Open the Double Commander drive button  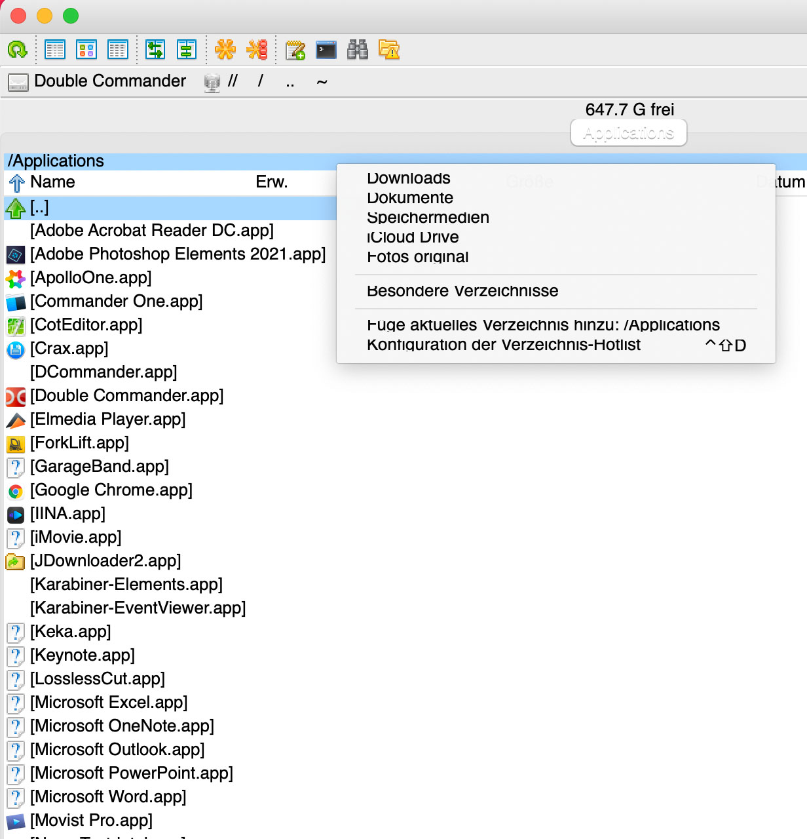click(x=97, y=81)
